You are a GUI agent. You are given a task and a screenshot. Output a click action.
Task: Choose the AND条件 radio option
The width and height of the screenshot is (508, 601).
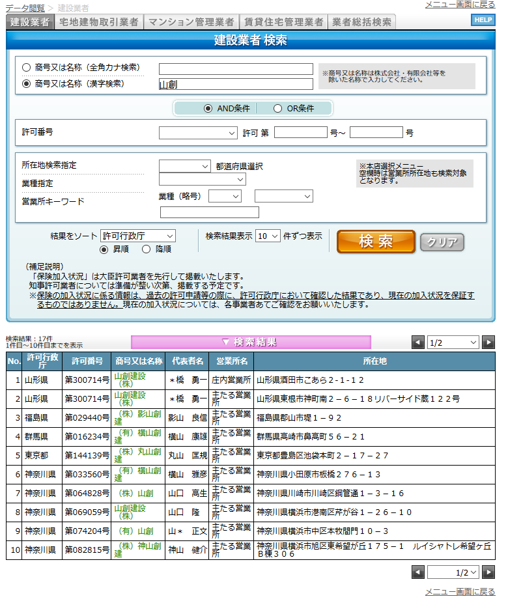coord(208,109)
